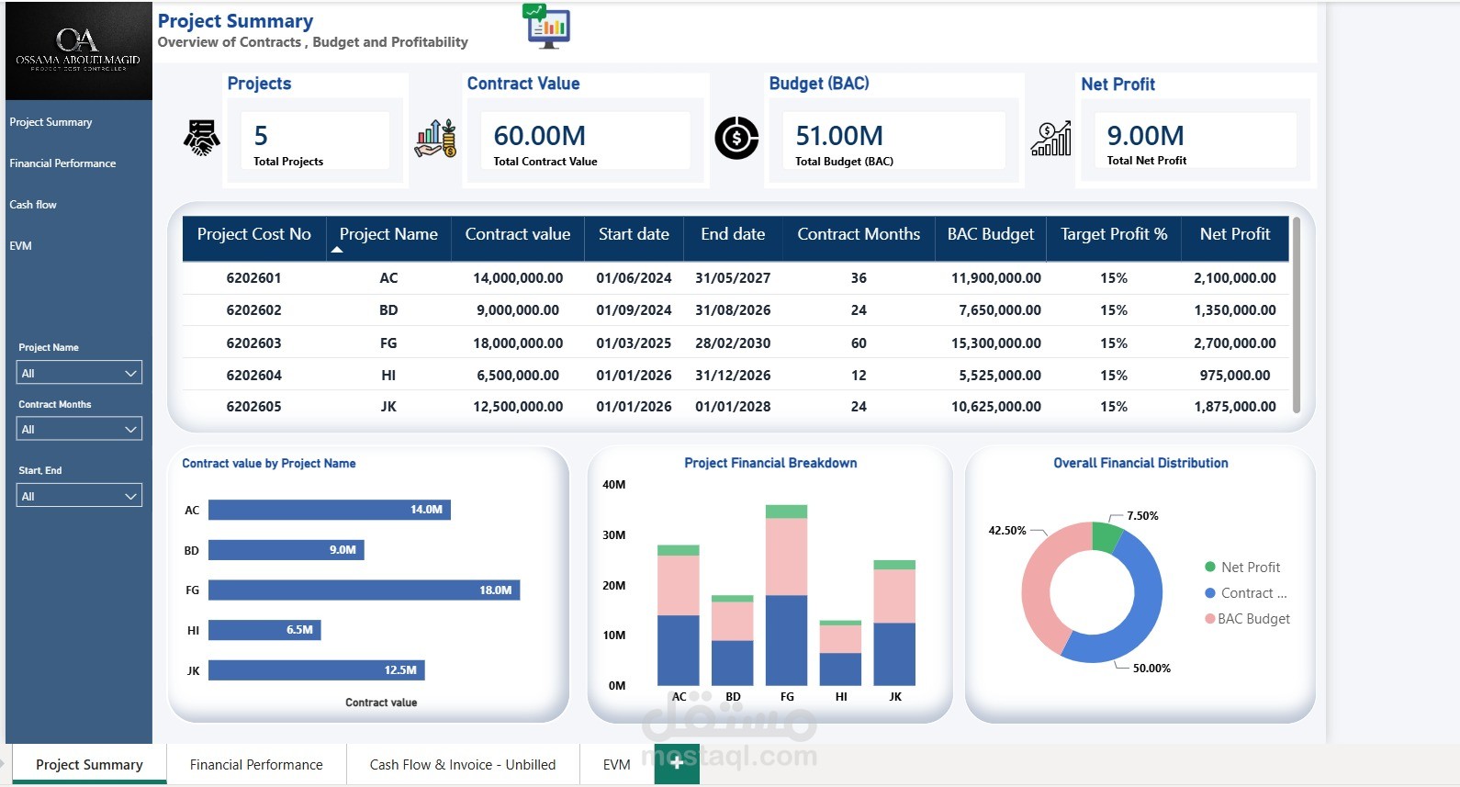Click the BD bar showing 9.0M
The height and width of the screenshot is (787, 1460).
click(x=286, y=550)
